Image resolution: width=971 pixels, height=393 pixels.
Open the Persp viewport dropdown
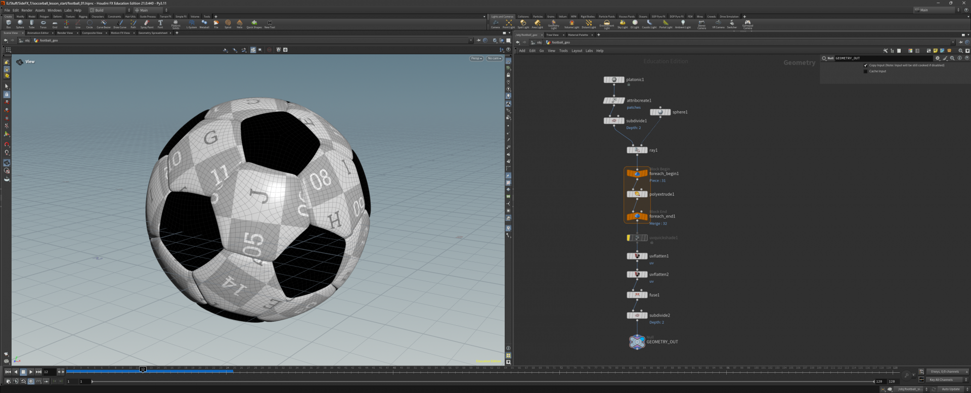[x=476, y=59]
